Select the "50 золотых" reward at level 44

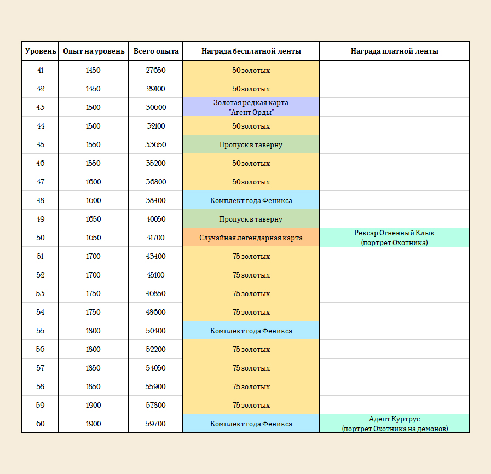tap(251, 126)
